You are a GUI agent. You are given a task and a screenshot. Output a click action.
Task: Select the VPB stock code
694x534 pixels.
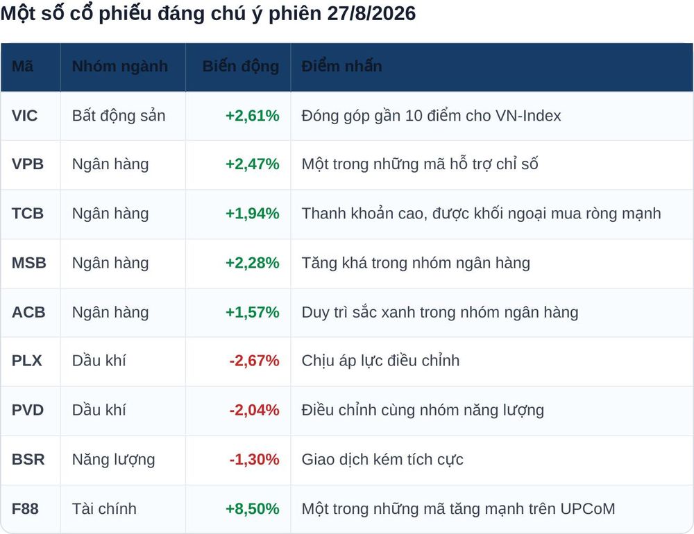coord(28,164)
